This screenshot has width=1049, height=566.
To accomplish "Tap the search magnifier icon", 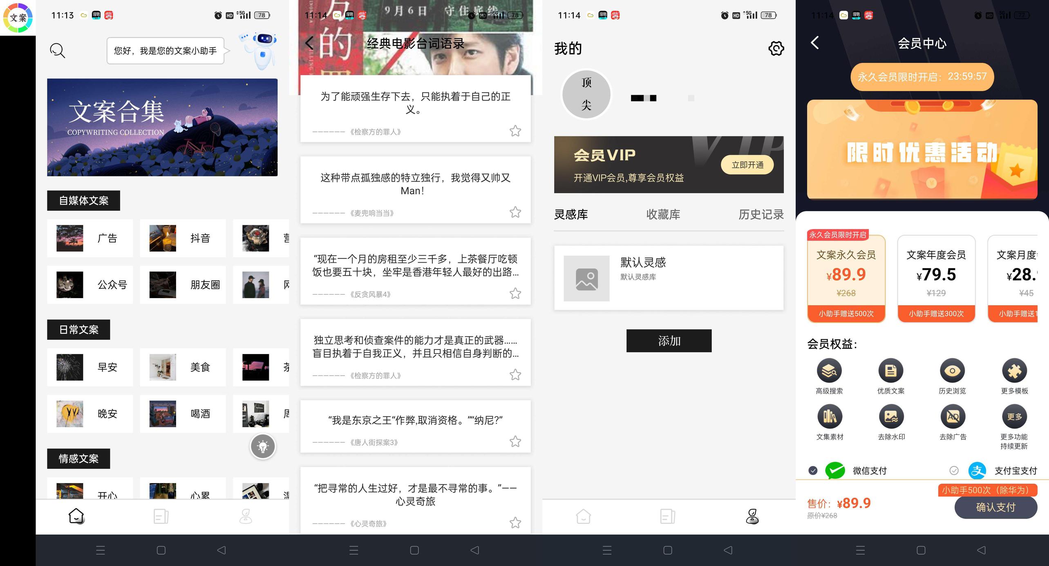I will point(57,51).
